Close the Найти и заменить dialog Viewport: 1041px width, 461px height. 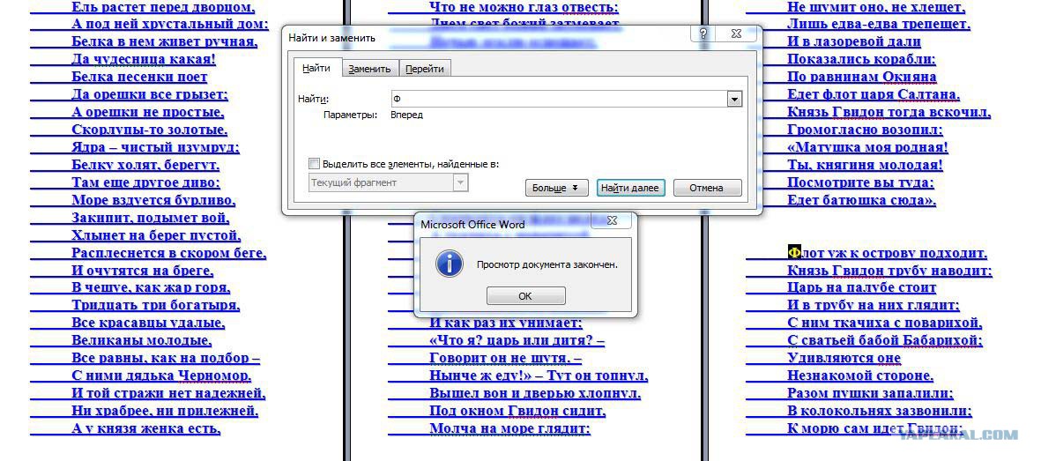[x=737, y=34]
